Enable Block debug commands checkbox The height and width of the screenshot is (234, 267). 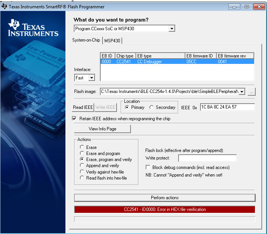point(148,167)
